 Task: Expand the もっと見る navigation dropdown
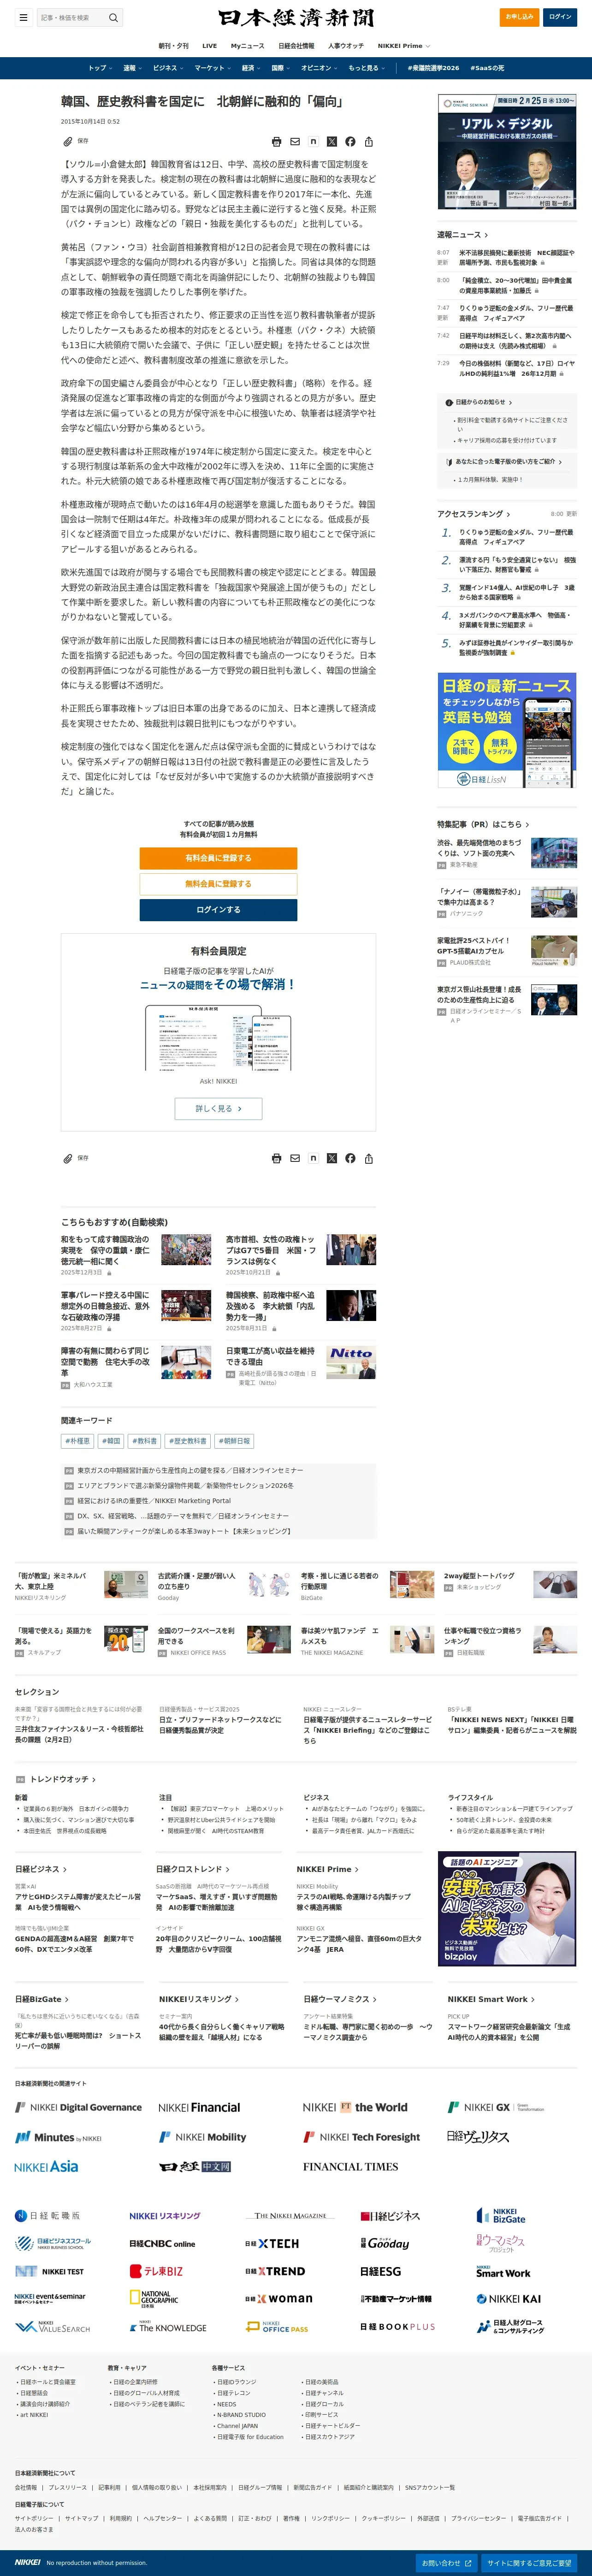[x=367, y=68]
